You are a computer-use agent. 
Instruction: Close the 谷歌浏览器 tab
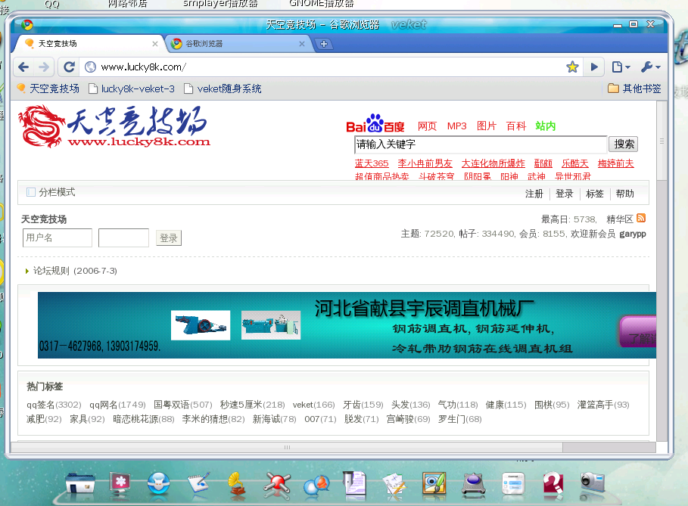(x=301, y=44)
